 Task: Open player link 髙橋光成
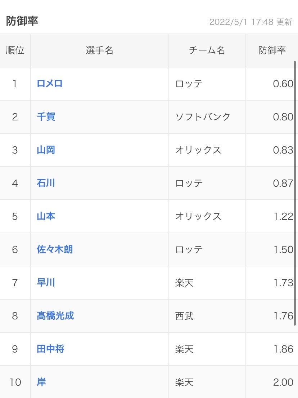point(55,316)
